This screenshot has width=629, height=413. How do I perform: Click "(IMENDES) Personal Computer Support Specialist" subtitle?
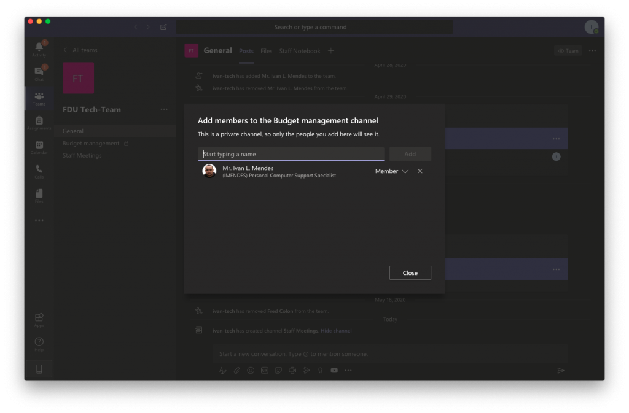279,176
